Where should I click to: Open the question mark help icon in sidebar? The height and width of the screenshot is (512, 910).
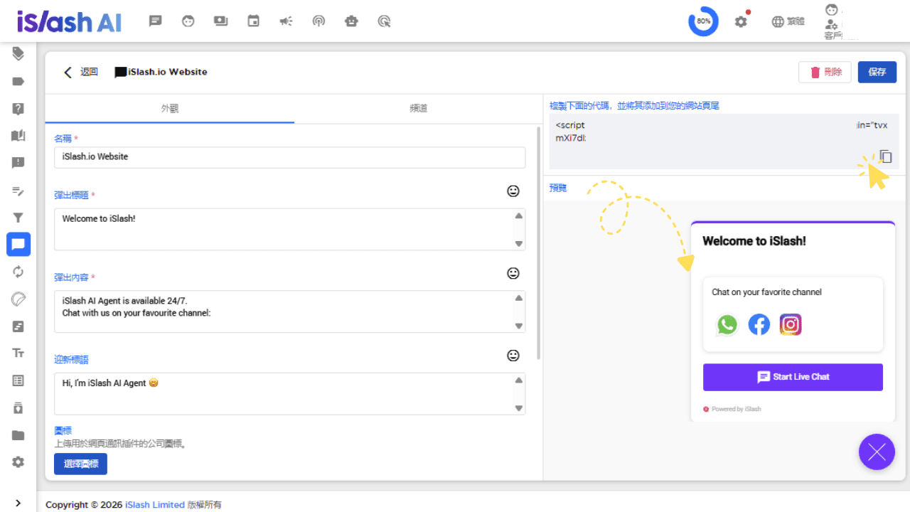click(18, 109)
